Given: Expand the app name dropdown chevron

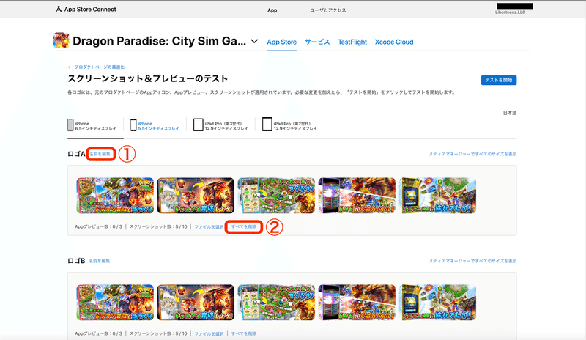Looking at the screenshot, I should tap(254, 41).
